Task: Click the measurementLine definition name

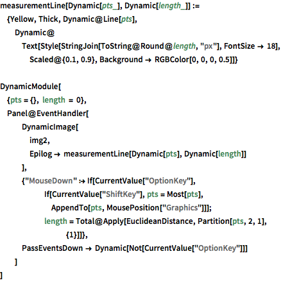Action: pyautogui.click(x=33, y=6)
